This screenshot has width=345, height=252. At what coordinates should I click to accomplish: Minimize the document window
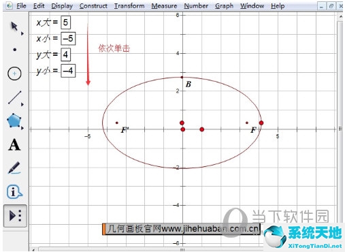pos(321,6)
